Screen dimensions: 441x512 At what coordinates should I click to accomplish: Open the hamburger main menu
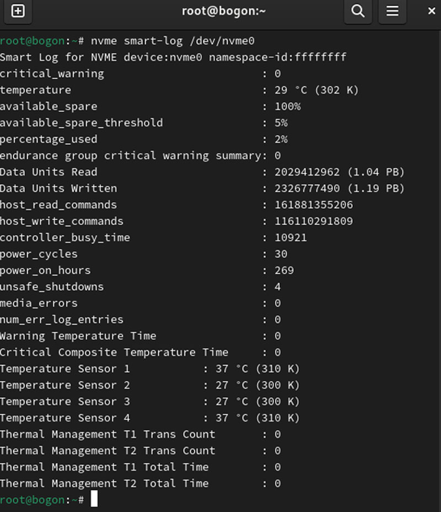click(392, 11)
